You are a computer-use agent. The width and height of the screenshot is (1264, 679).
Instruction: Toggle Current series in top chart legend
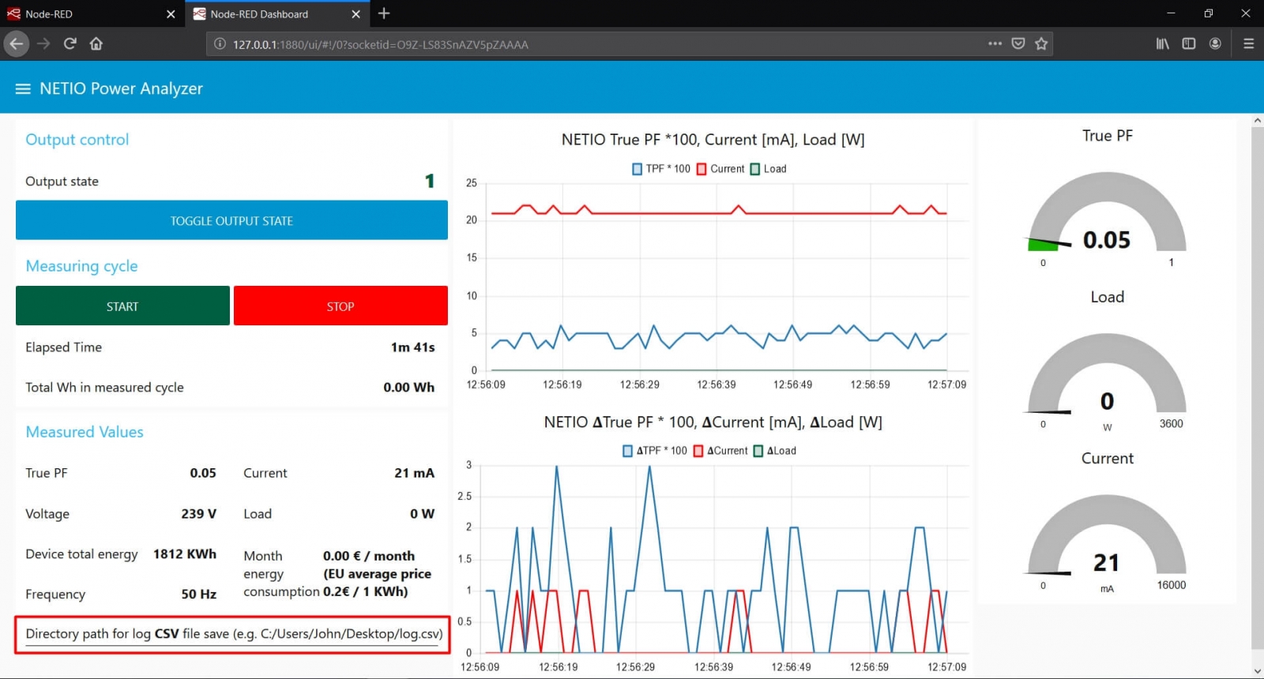coord(720,169)
